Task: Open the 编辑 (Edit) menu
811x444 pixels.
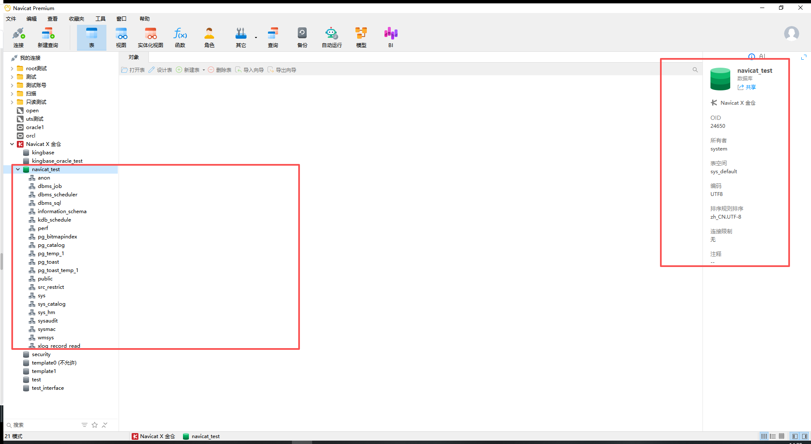Action: [x=32, y=19]
